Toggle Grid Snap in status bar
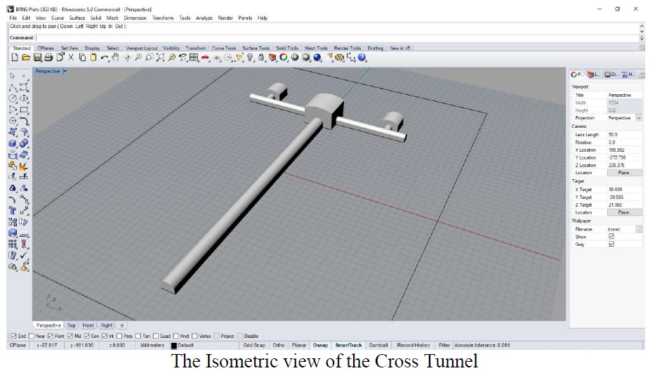This screenshot has height=385, width=660. [253, 346]
